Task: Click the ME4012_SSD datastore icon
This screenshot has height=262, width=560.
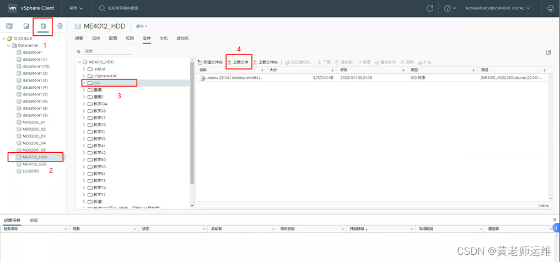Action: 19,164
